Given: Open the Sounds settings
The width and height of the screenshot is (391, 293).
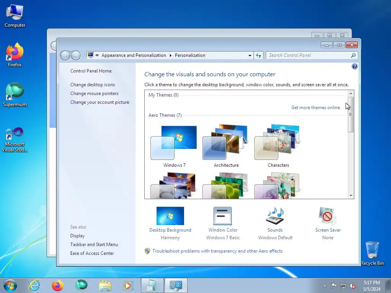Looking at the screenshot, I should pos(275,223).
